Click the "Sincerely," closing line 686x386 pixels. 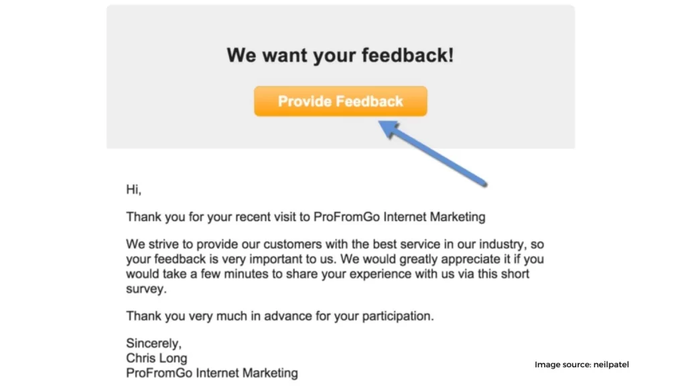click(152, 343)
